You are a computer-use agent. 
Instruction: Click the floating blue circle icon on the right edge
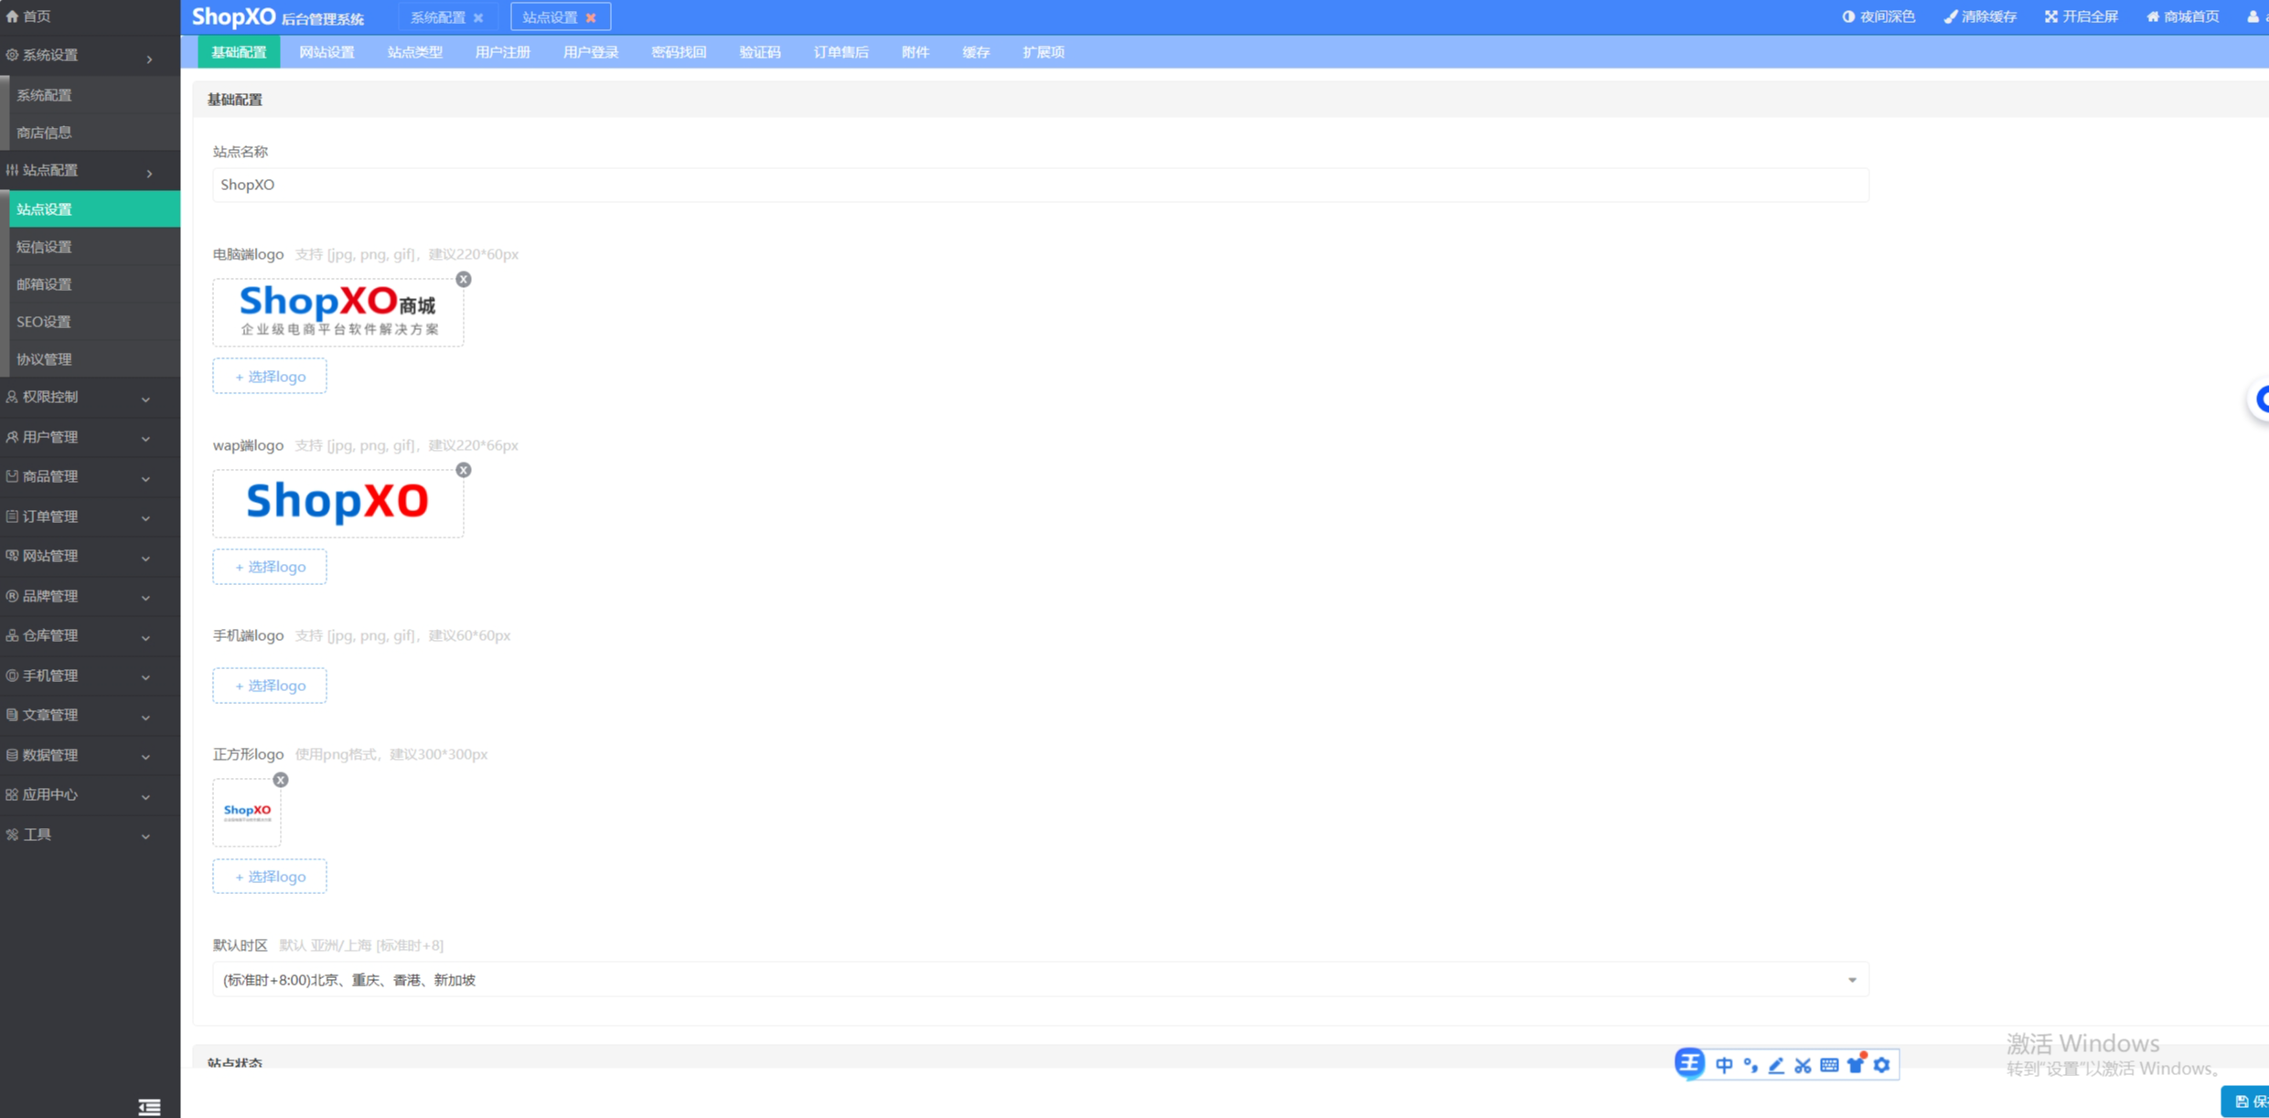(2259, 399)
